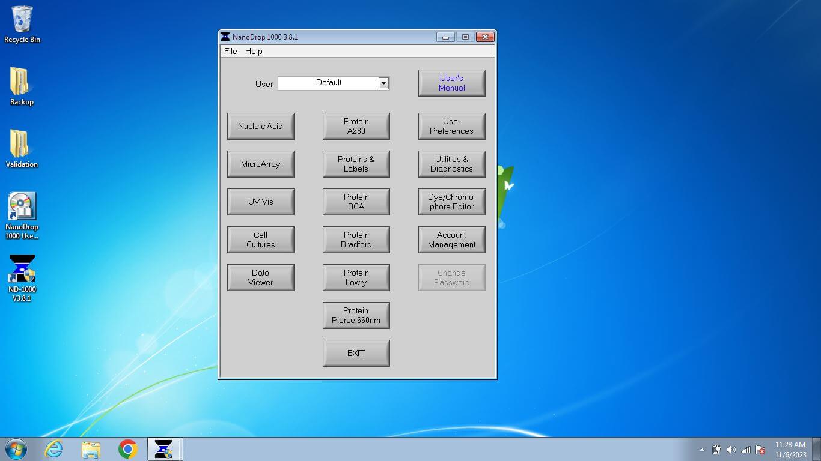Click the network signal tray icon
Viewport: 821px width, 461px height.
click(745, 450)
